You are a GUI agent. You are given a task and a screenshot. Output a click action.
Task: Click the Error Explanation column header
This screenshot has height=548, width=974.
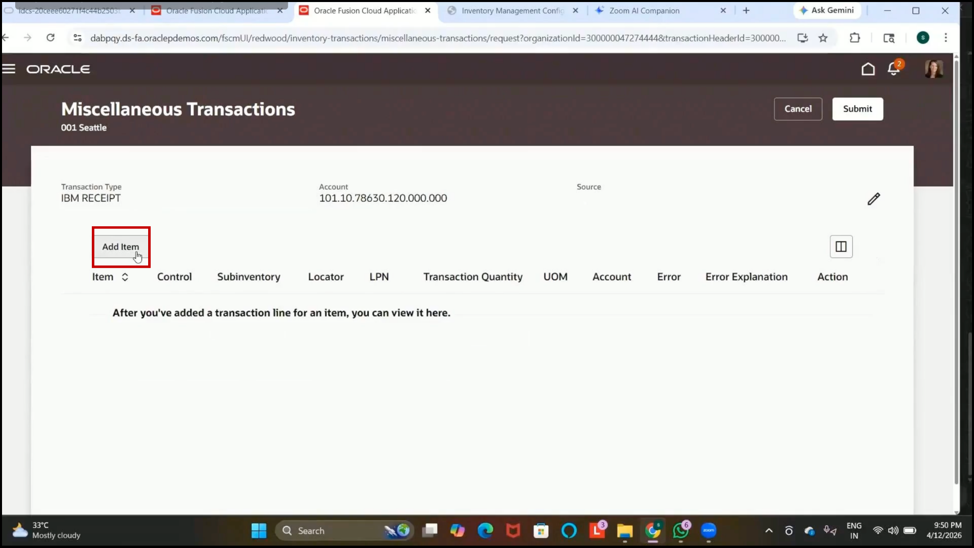[746, 277]
